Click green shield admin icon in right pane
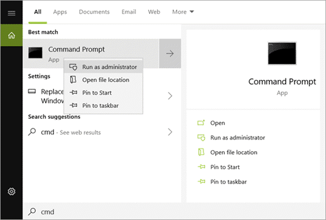The height and width of the screenshot is (220, 326). (201, 137)
